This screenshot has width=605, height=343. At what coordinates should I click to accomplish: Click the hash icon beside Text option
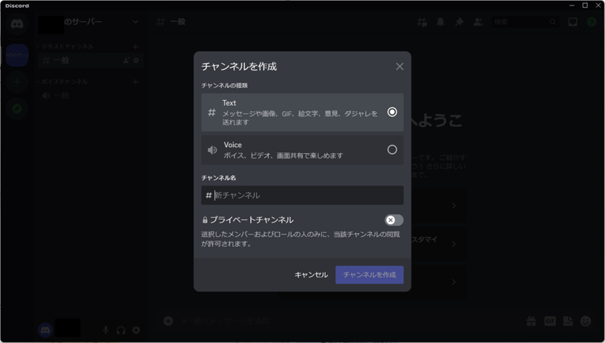(212, 112)
